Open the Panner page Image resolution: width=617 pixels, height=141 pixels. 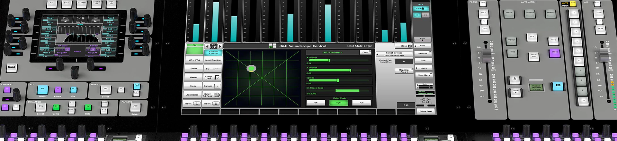point(212,86)
